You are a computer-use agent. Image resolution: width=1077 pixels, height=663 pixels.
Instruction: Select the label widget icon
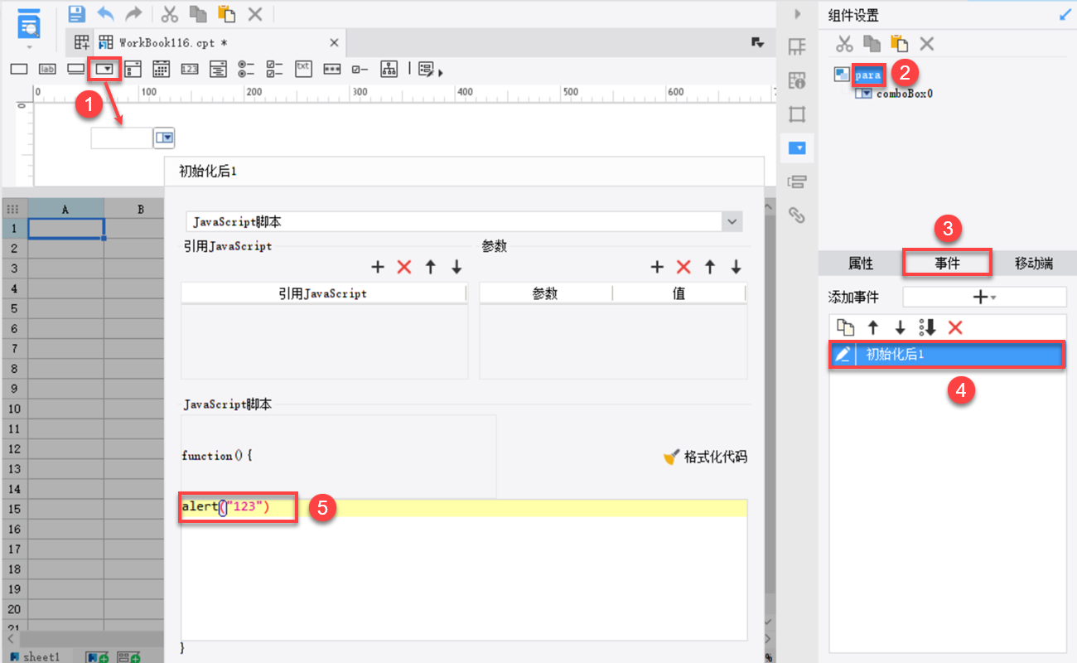click(x=47, y=69)
